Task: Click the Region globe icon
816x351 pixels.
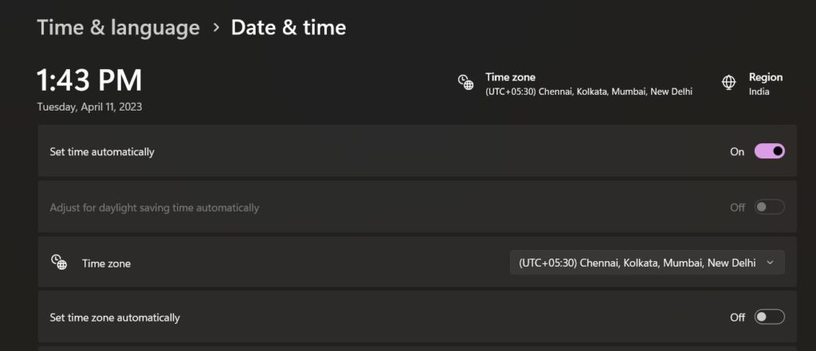Action: pos(728,83)
